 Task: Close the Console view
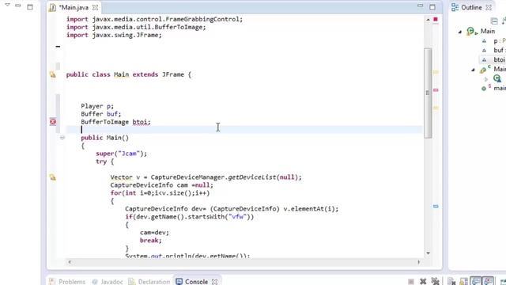pos(214,282)
